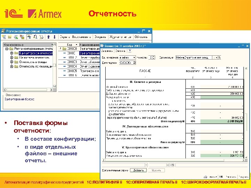Screen dimensions: 251x188
Task: Click the greyed-out seventh toolbar icon
Action: [x=41, y=37]
